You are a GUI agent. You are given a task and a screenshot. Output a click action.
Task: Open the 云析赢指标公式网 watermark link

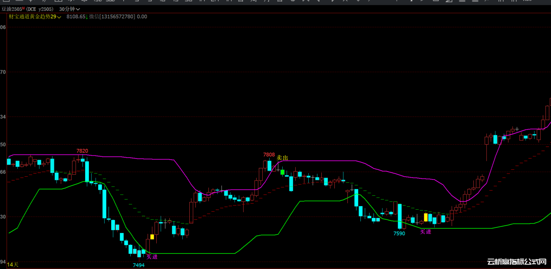coord(516,262)
